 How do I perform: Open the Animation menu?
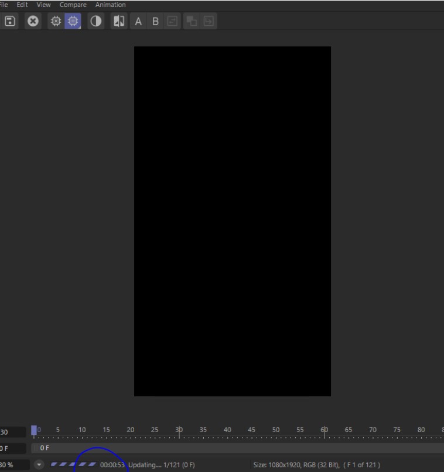click(111, 5)
